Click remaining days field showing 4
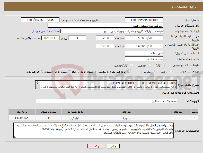203x153 pixels. click(x=77, y=38)
